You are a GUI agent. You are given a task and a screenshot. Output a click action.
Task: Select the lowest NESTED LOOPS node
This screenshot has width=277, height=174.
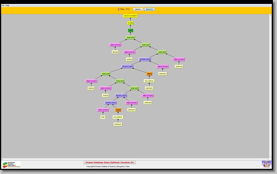(x=111, y=103)
